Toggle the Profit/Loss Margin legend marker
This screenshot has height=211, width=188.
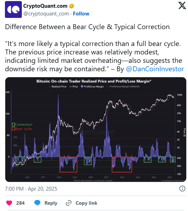82,86
